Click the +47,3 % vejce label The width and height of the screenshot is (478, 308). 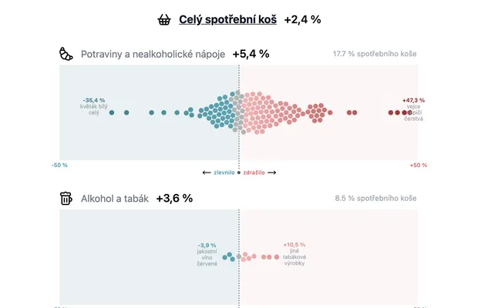(414, 109)
